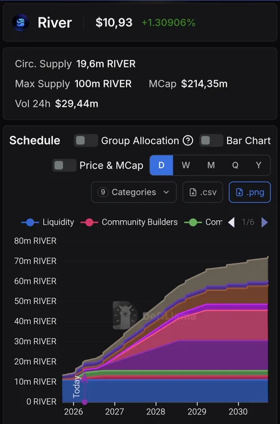The image size is (280, 424).
Task: Select the D daily interval tab
Action: point(162,165)
